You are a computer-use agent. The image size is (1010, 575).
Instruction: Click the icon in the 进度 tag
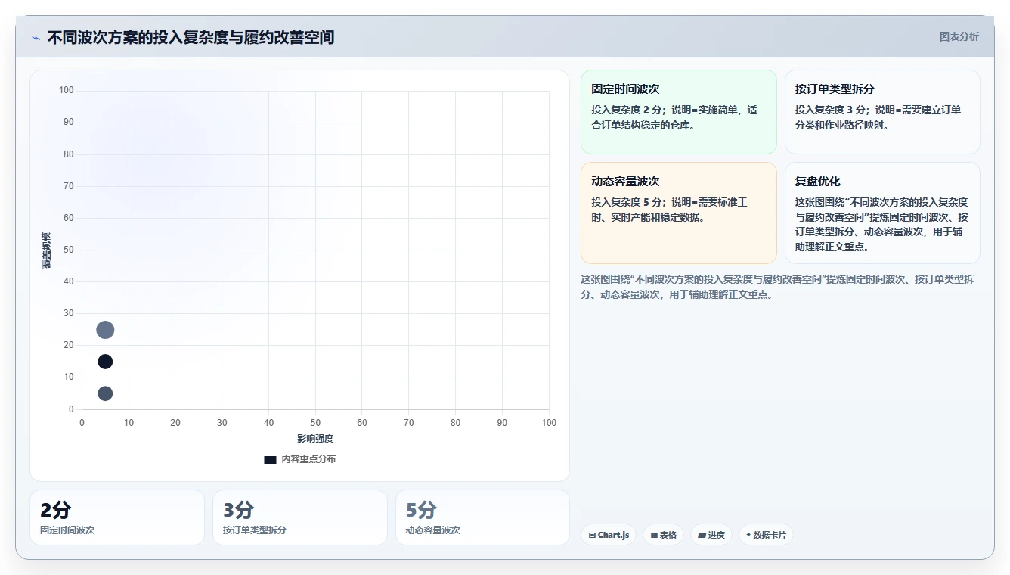(x=702, y=535)
